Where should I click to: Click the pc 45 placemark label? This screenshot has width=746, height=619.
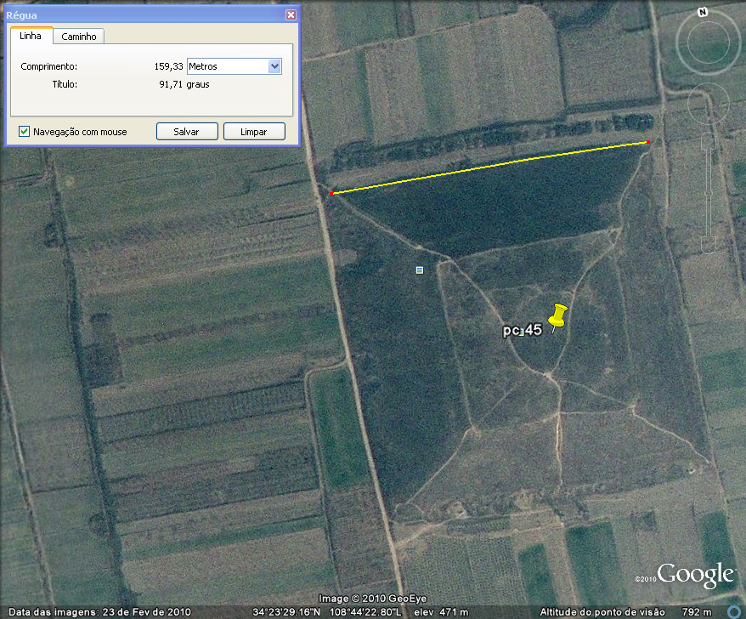pos(522,331)
